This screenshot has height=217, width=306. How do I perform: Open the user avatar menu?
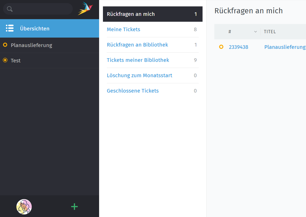(24, 207)
